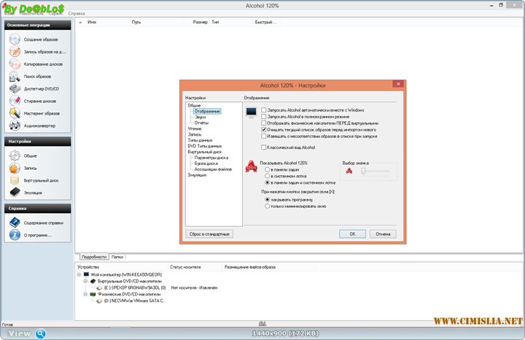Start Поиск образов from sidebar

(15, 76)
